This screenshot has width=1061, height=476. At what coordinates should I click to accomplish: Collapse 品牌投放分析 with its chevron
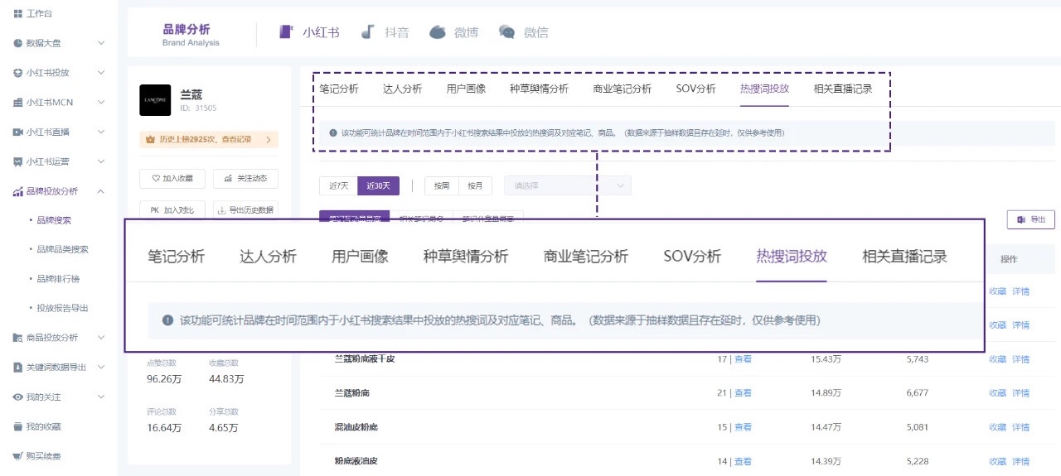click(x=101, y=191)
